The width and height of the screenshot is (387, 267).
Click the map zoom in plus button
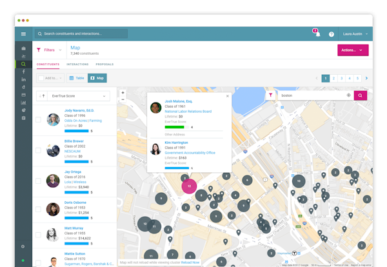pos(123,93)
